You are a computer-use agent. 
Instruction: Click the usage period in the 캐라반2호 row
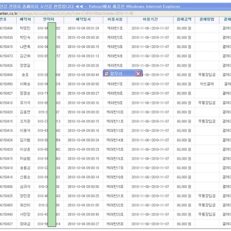150,37
